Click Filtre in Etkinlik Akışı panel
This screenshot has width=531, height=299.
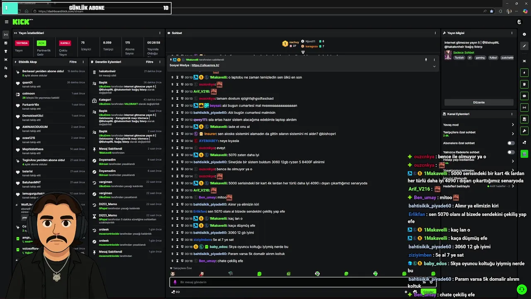(73, 62)
